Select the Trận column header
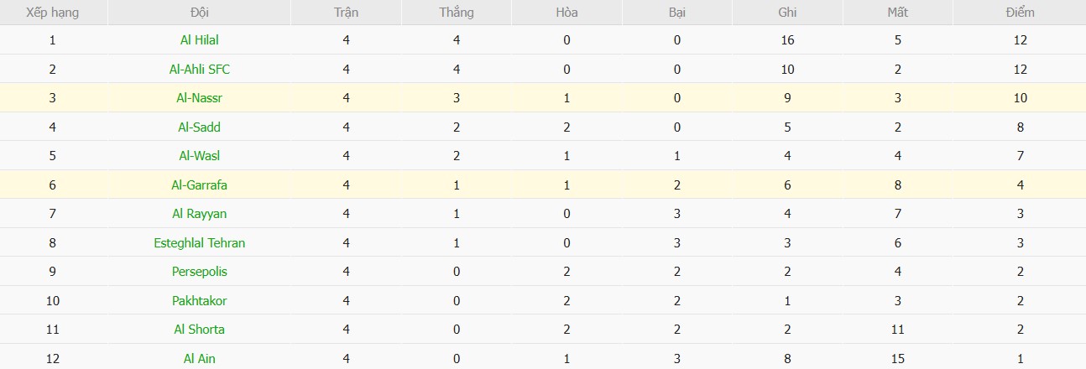The height and width of the screenshot is (369, 1086). pos(346,13)
